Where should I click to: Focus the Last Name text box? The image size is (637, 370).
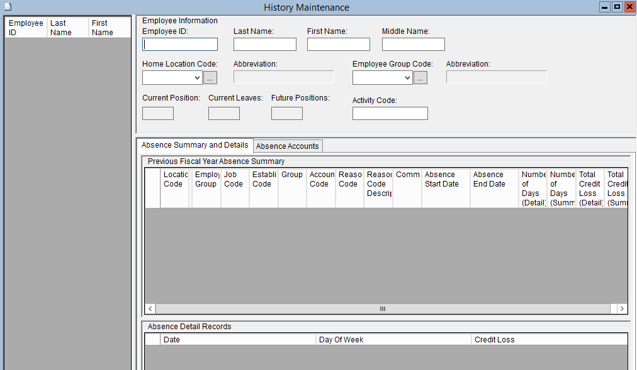(x=264, y=45)
